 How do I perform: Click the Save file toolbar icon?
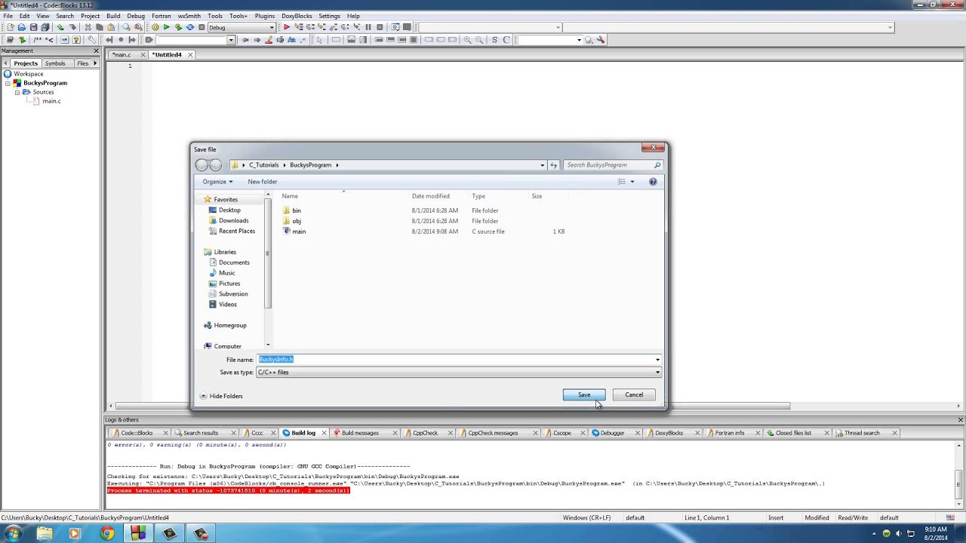pyautogui.click(x=33, y=27)
